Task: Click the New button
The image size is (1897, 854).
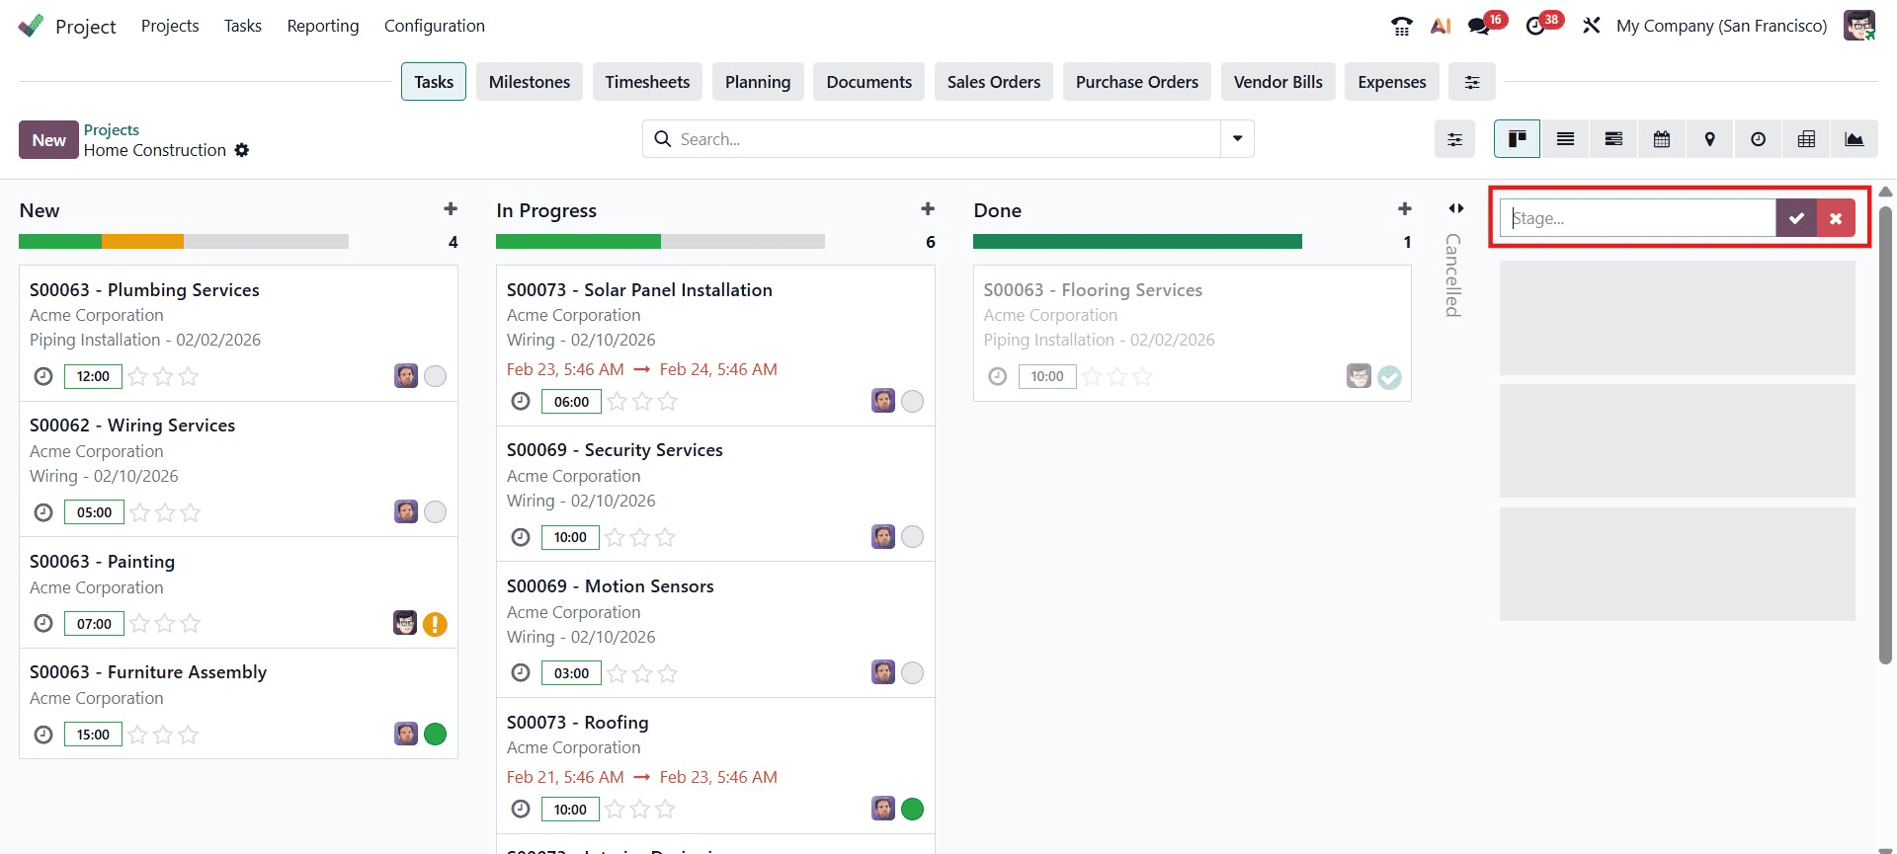Action: (x=48, y=140)
